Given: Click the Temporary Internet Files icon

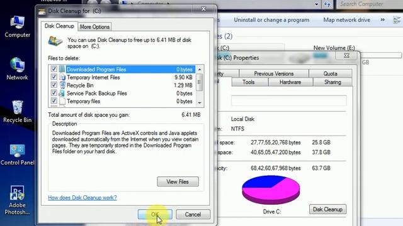Looking at the screenshot, I should [x=62, y=77].
